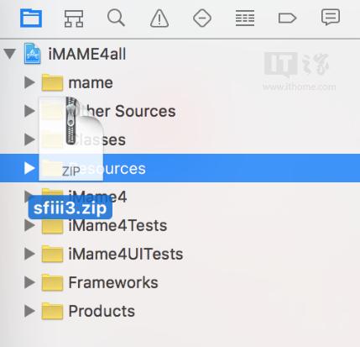This screenshot has height=347, width=360.
Task: Expand the Frameworks folder triangle
Action: click(29, 282)
